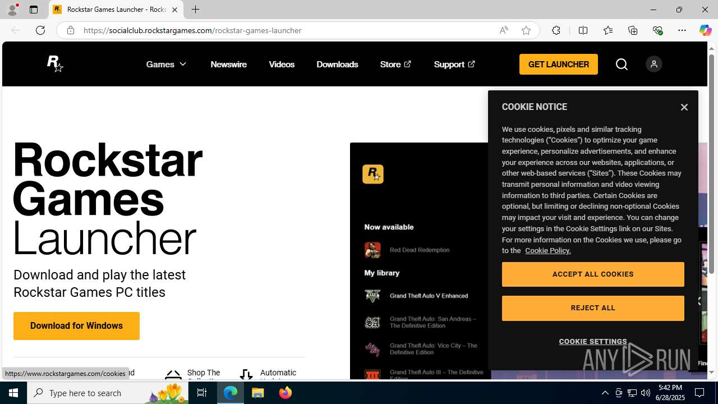Image resolution: width=718 pixels, height=404 pixels.
Task: Click the Shop The Collection label
Action: [204, 375]
